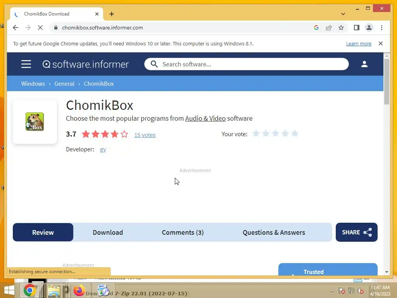
Task: Rate four stars in Your vote
Action: pos(285,133)
